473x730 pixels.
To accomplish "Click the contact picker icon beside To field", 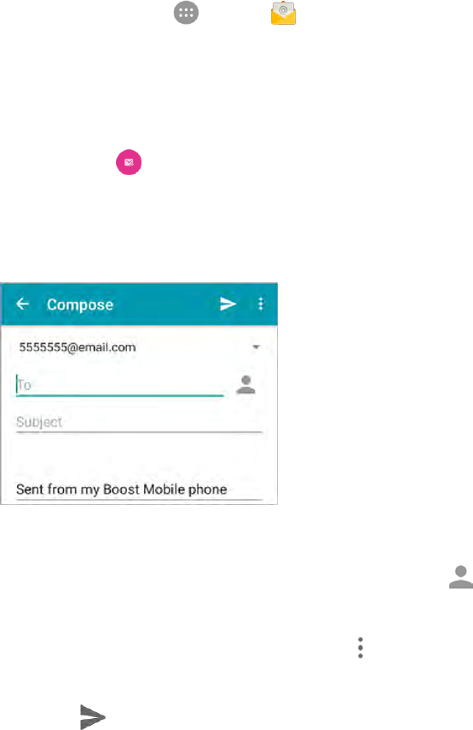I will (x=245, y=385).
